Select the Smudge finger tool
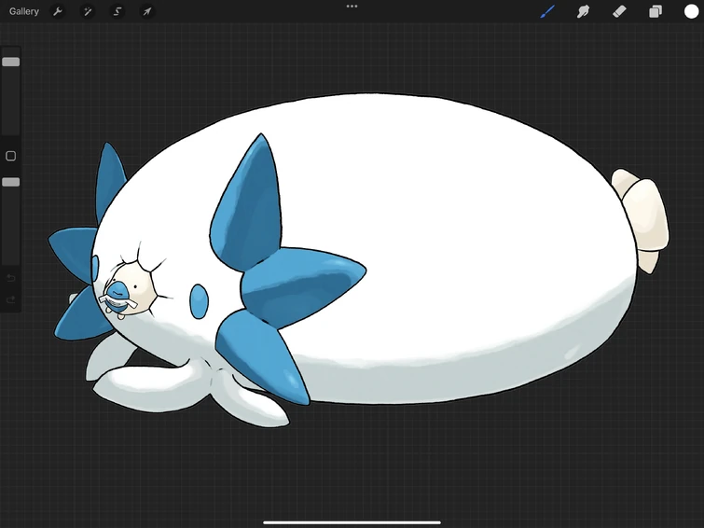The image size is (704, 528). click(x=583, y=11)
